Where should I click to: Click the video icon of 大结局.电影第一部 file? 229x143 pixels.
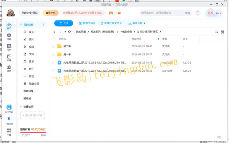coord(59,71)
